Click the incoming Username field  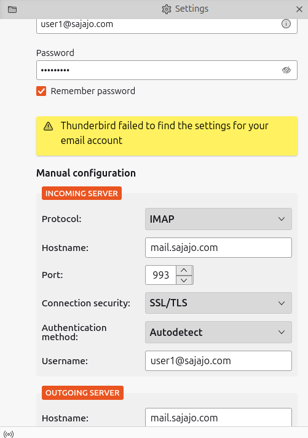[x=218, y=361]
